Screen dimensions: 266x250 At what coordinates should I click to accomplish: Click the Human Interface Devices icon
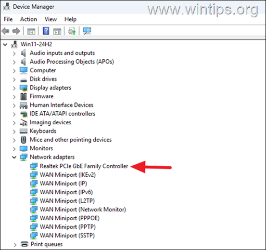pyautogui.click(x=24, y=105)
